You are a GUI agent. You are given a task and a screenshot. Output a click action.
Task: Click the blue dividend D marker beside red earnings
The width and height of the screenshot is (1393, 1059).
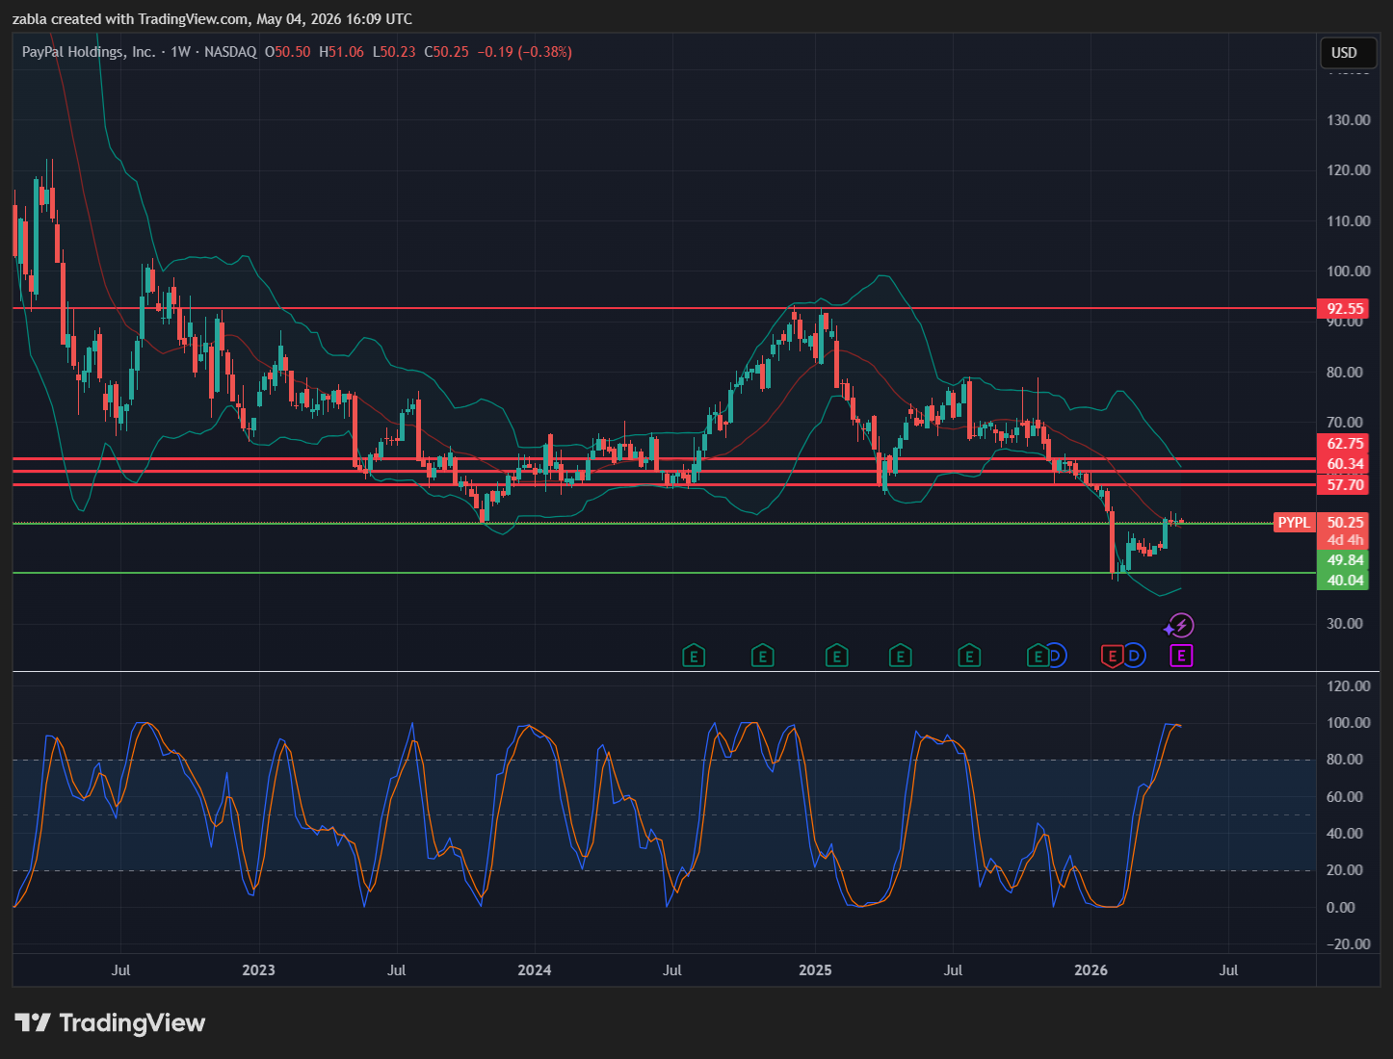1135,657
